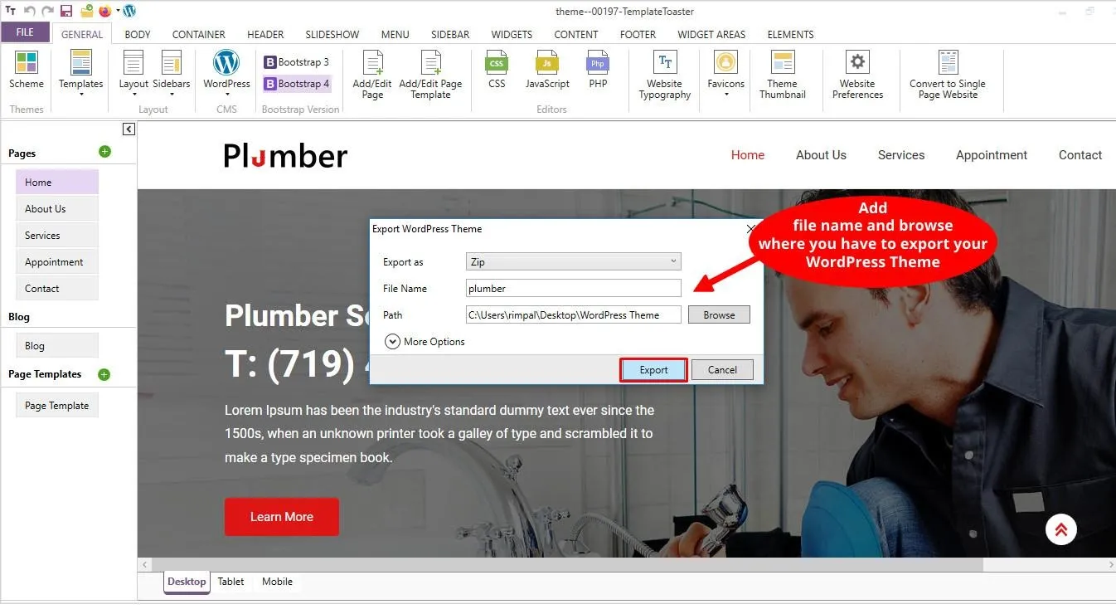Image resolution: width=1116 pixels, height=614 pixels.
Task: Open the PHP editor icon
Action: [598, 64]
